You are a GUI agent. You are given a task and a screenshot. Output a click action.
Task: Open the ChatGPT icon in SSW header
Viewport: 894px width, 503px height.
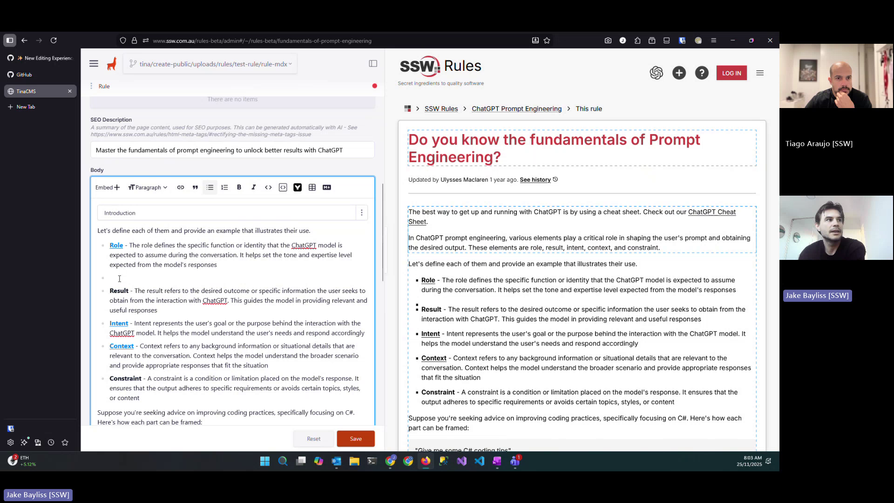pyautogui.click(x=657, y=73)
